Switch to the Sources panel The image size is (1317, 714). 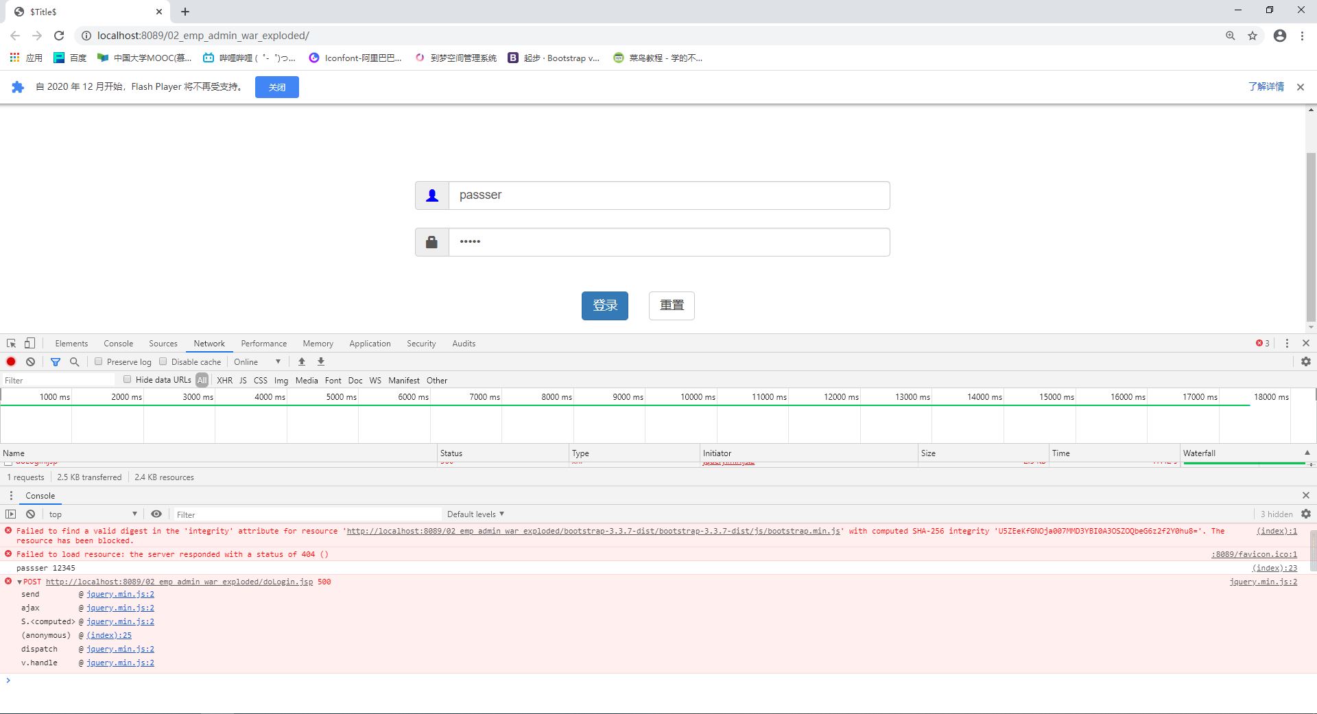[x=163, y=343]
